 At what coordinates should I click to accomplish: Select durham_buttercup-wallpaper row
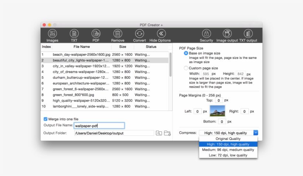105,78
